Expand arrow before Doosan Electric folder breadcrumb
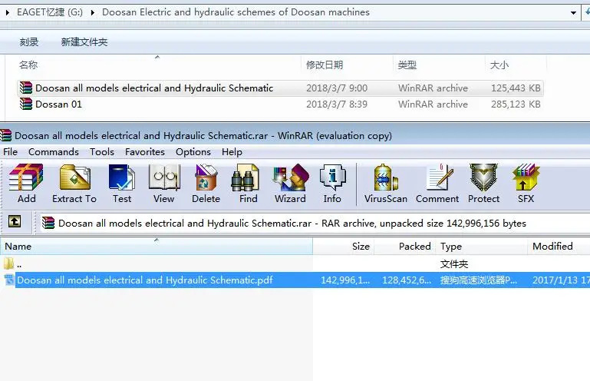Screen dimensions: 590x381 pyautogui.click(x=93, y=12)
